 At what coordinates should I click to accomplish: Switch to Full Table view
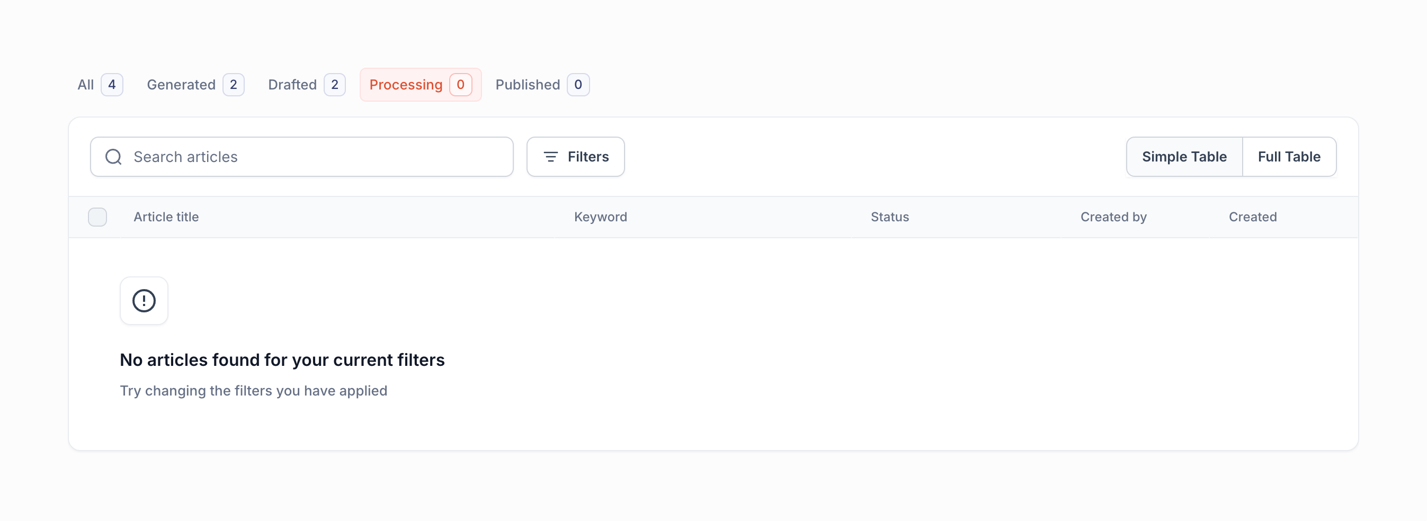click(1289, 157)
